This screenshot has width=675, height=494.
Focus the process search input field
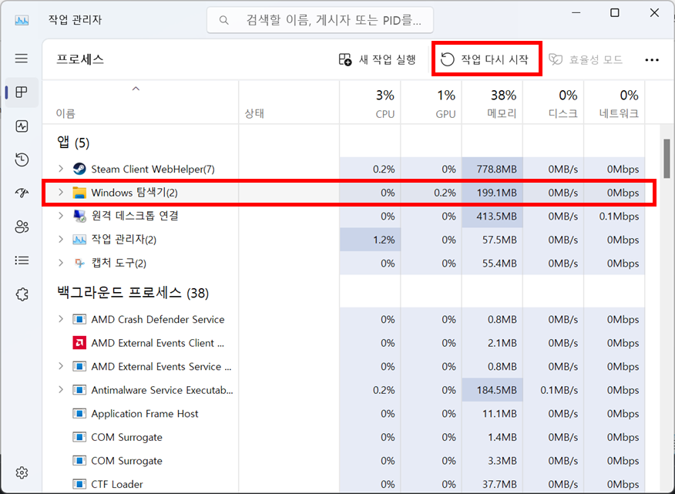click(x=320, y=20)
